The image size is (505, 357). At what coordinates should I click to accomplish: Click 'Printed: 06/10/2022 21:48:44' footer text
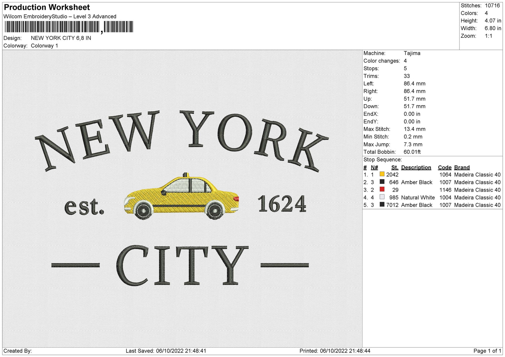click(335, 351)
